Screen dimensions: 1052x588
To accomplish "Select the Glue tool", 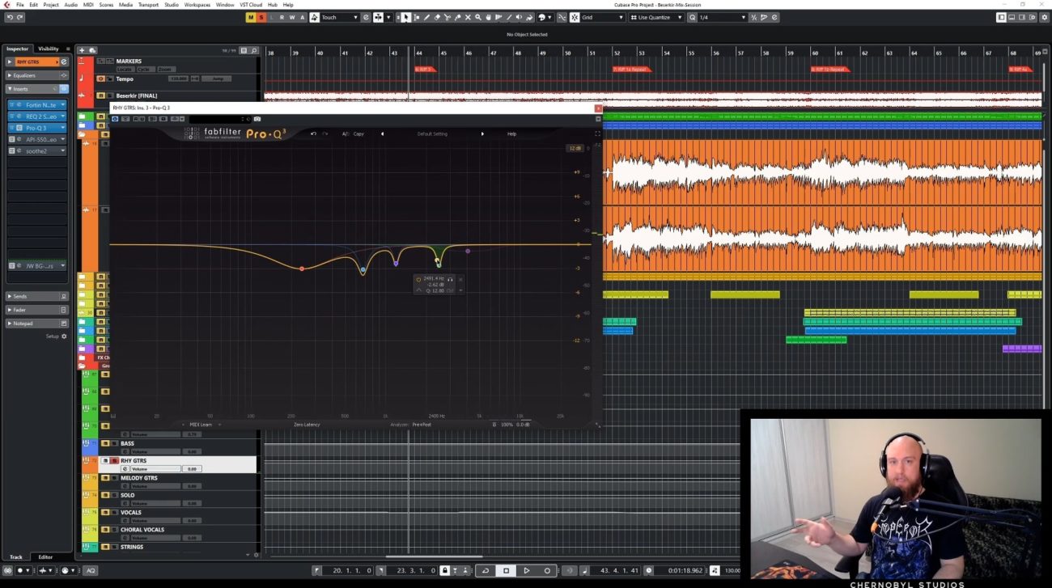I will coord(458,17).
